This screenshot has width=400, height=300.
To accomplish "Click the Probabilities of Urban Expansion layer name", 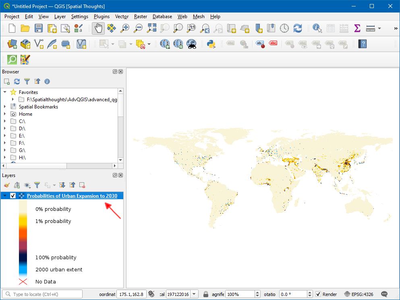I will pyautogui.click(x=72, y=196).
